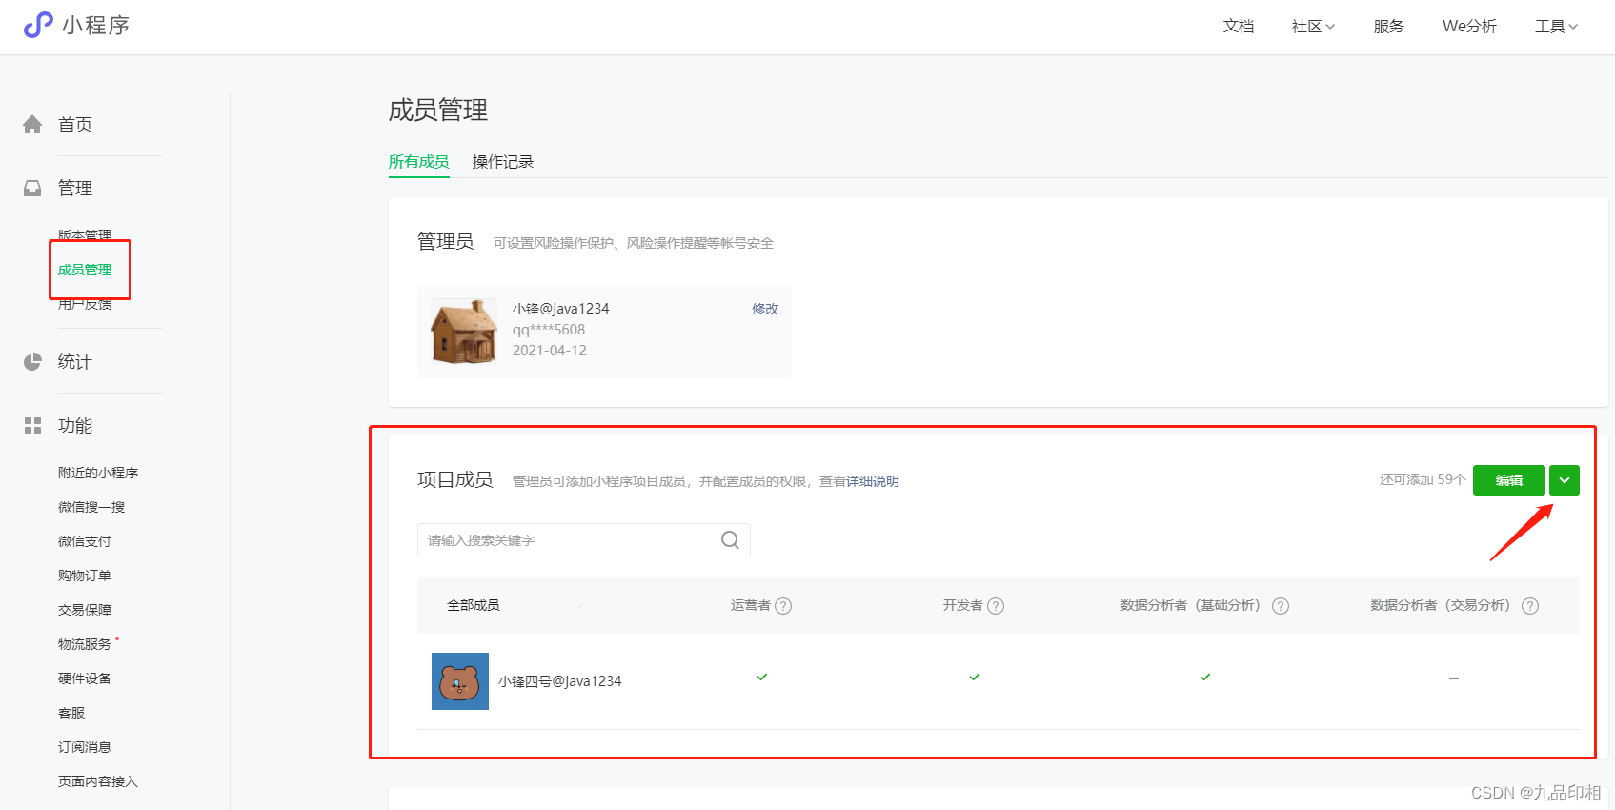Click 修改 link for administrator
This screenshot has width=1615, height=810.
tap(765, 309)
